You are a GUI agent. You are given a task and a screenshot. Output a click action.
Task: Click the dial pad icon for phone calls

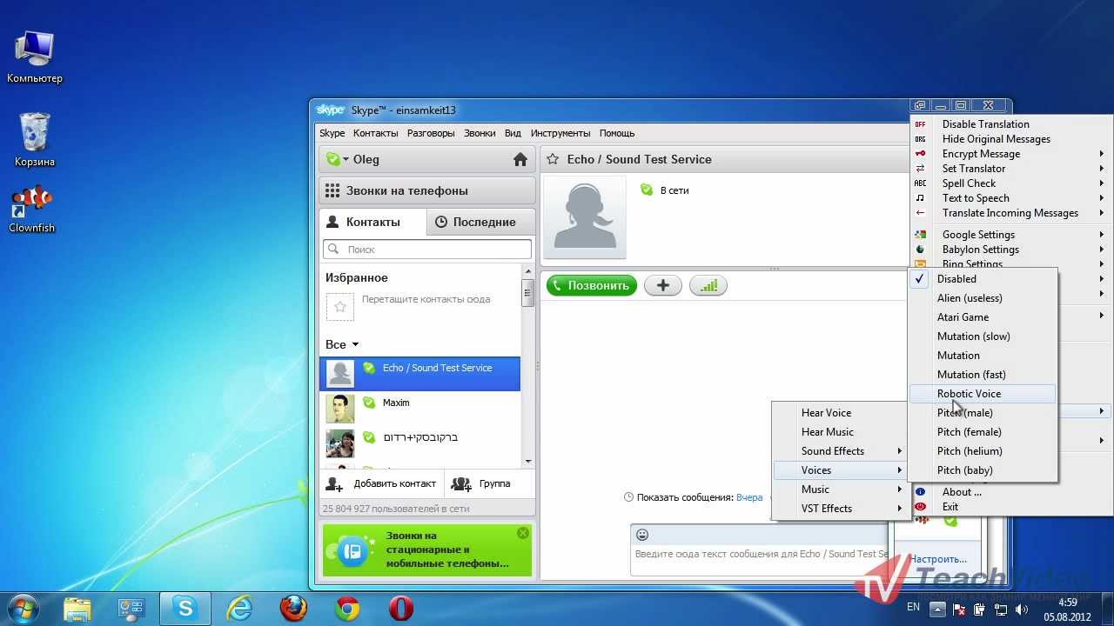tap(332, 190)
